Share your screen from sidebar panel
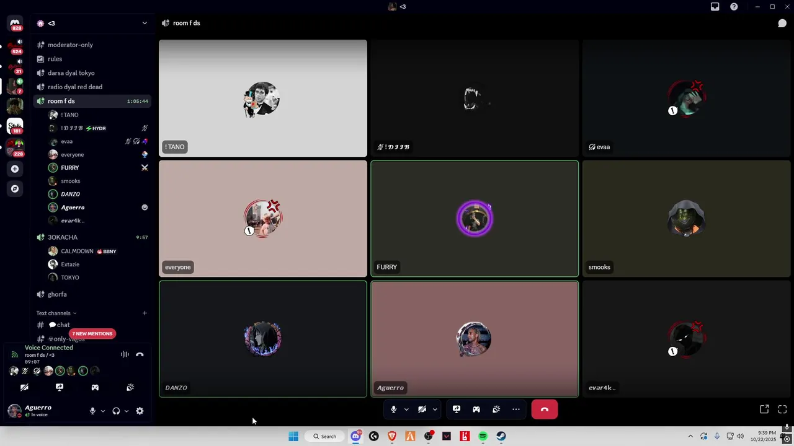The height and width of the screenshot is (446, 794). 60,387
